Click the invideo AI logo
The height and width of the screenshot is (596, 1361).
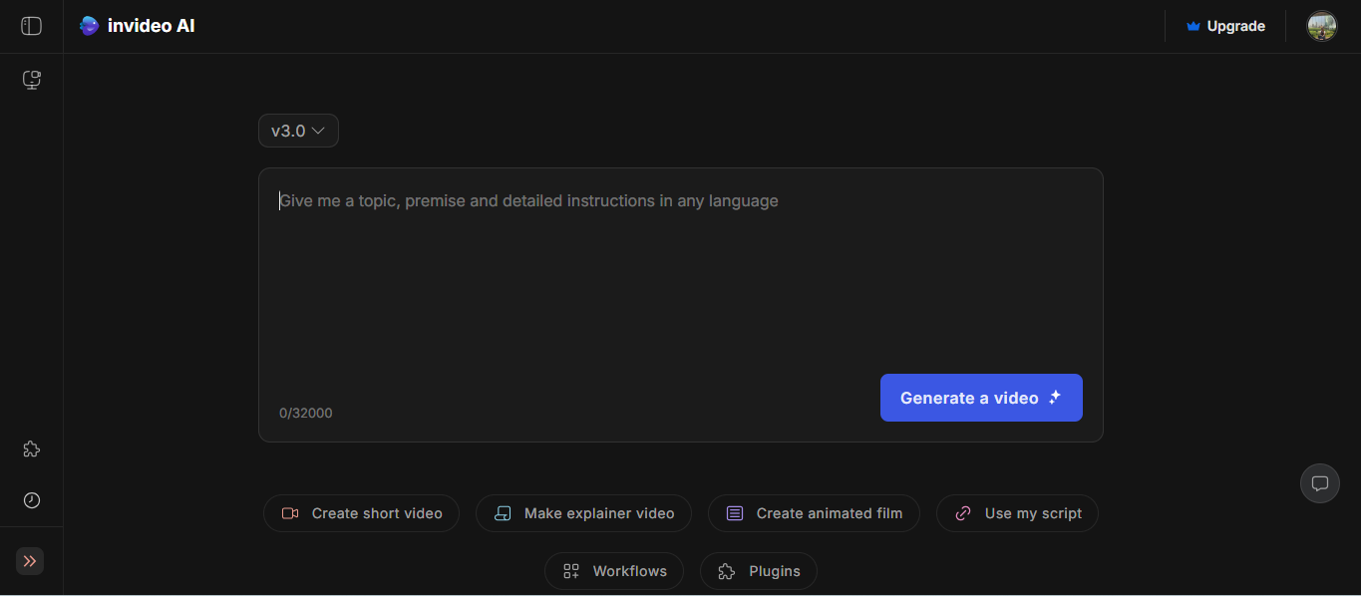137,25
